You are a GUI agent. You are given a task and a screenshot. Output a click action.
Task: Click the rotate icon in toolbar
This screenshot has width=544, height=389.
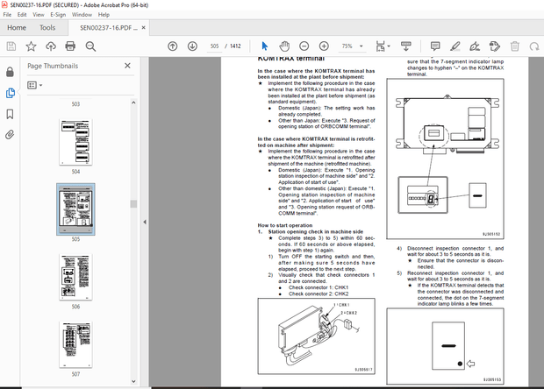coord(534,46)
